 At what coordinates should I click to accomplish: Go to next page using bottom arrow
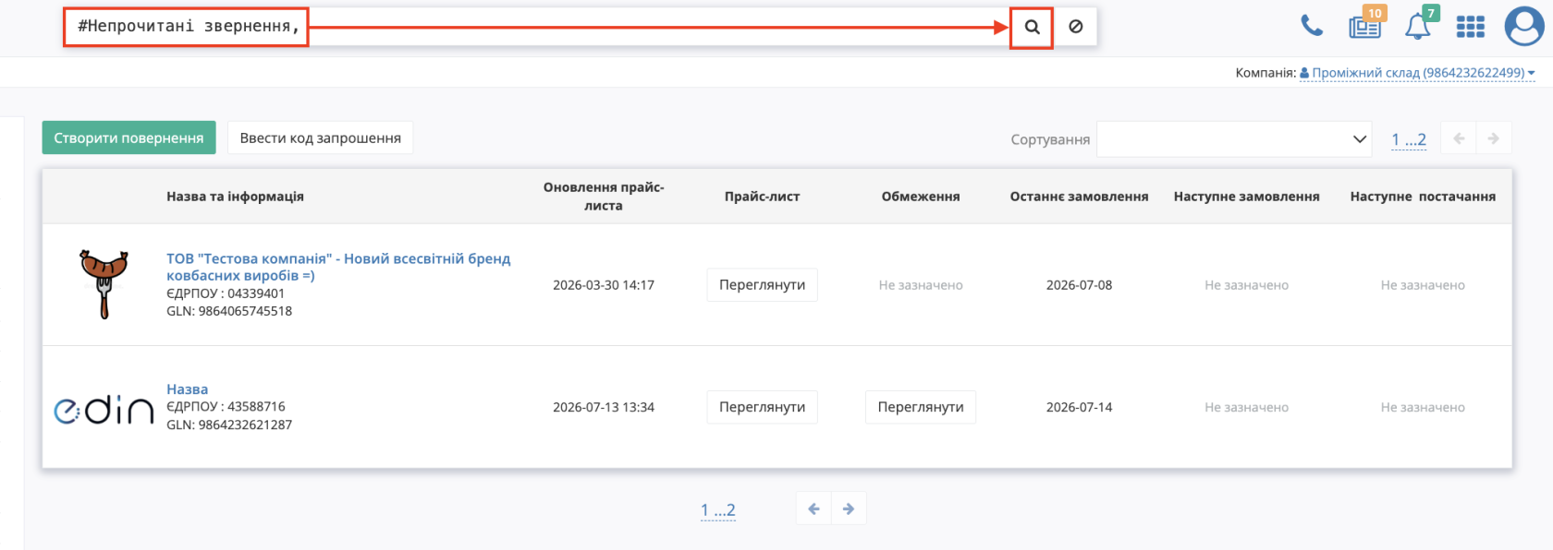pyautogui.click(x=849, y=508)
